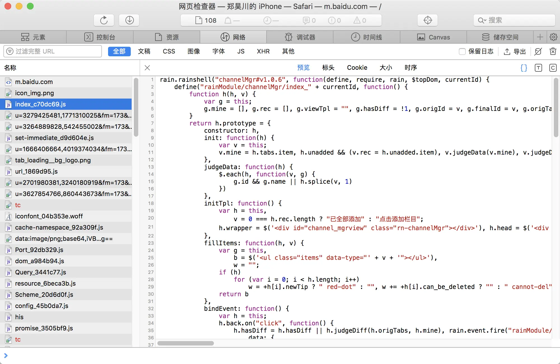Toggle the type info T icon
Screen dimensions: 560x364
(x=538, y=68)
